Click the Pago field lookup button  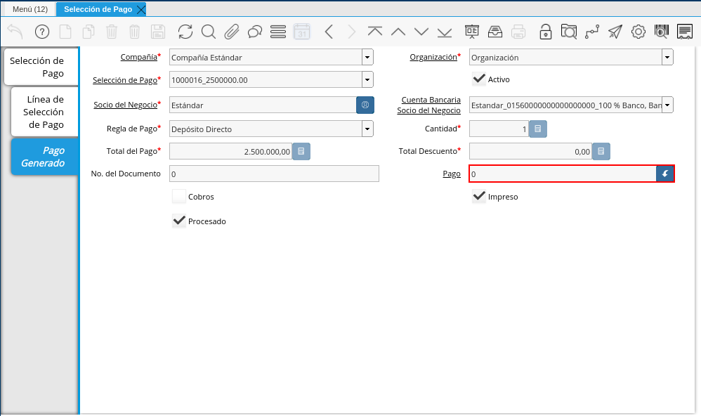pyautogui.click(x=665, y=174)
